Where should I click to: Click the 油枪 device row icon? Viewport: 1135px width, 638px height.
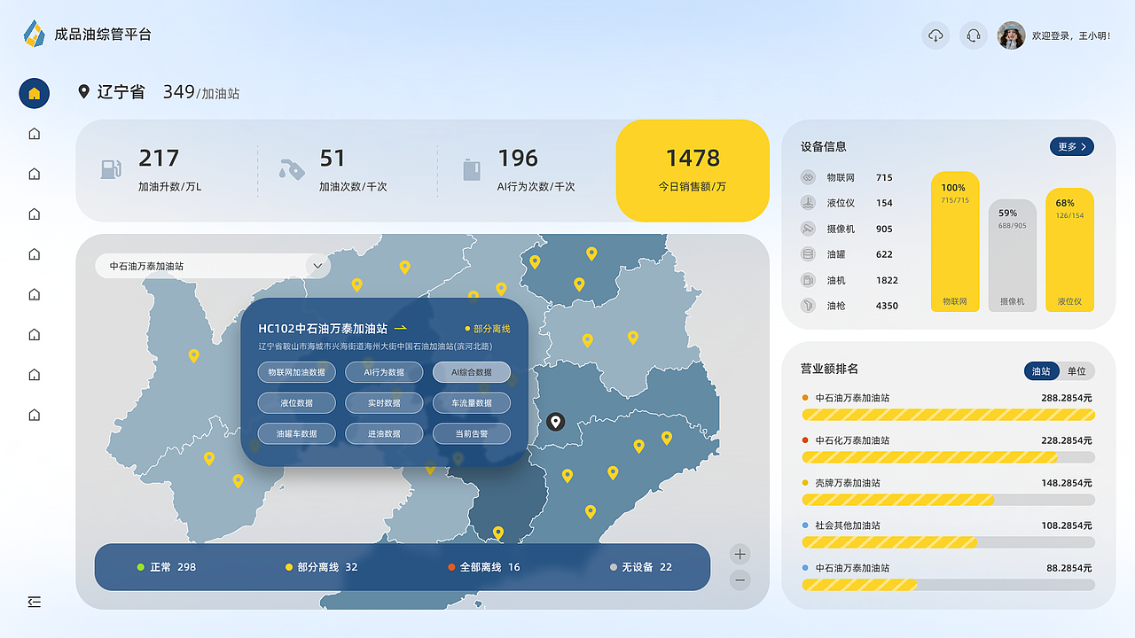[808, 306]
